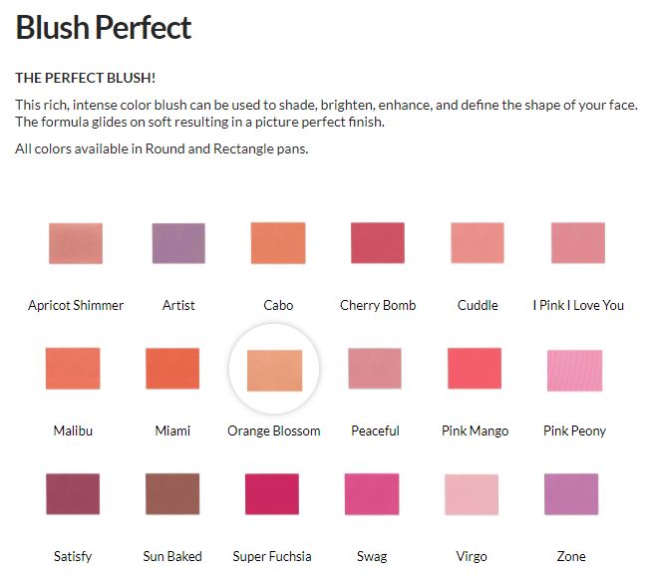649x577 pixels.
Task: Select the Apricot Shimmer blush swatch
Action: (x=76, y=243)
